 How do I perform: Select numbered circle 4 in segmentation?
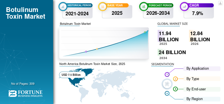pyautogui.click(x=167, y=93)
